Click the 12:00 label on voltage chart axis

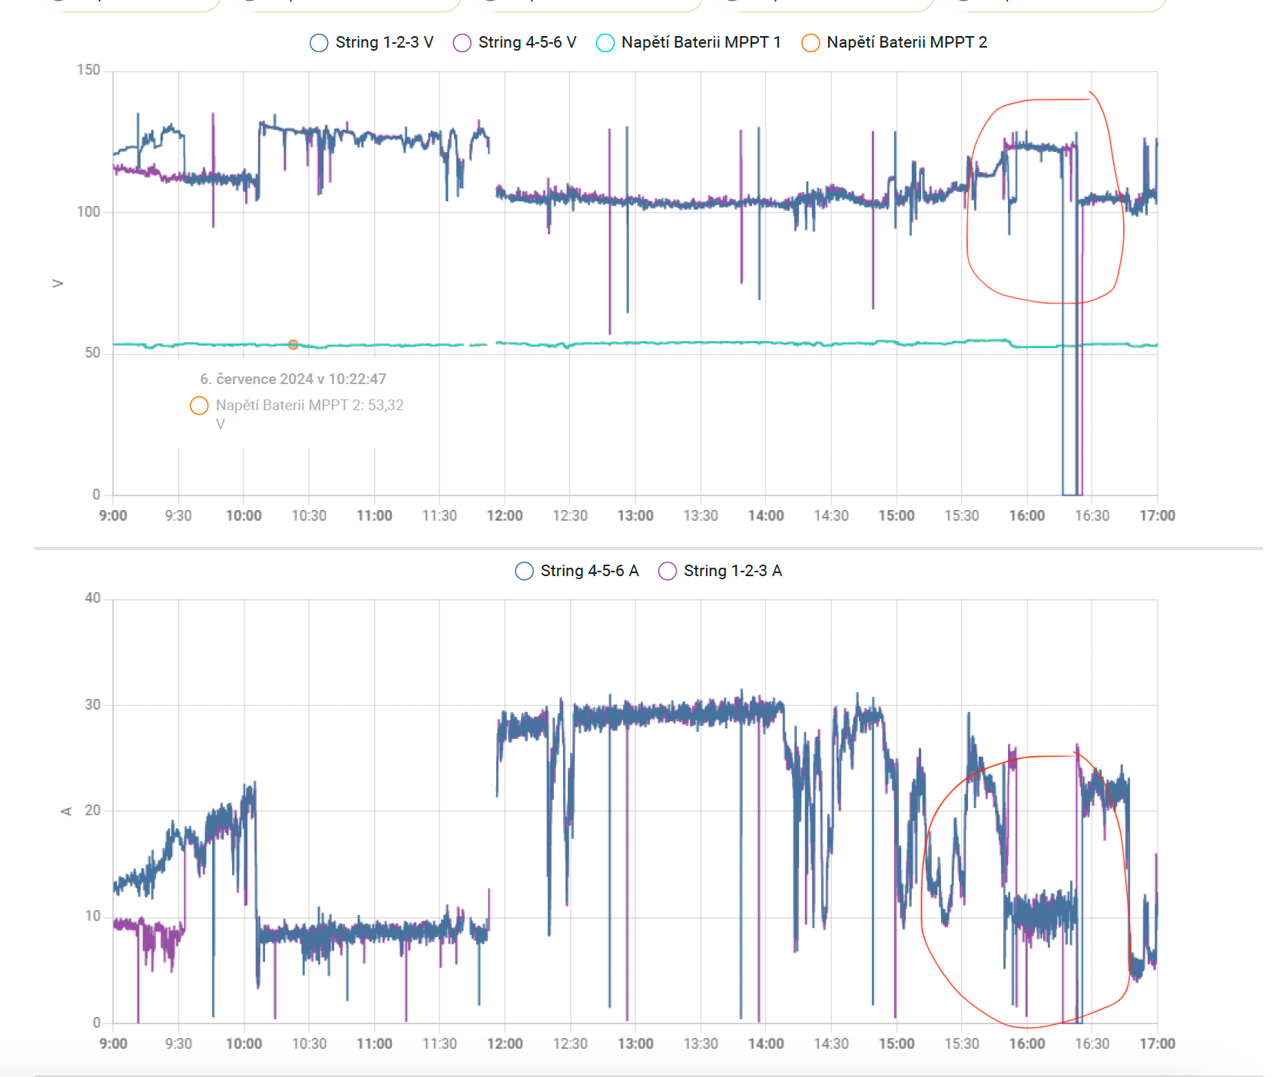click(x=505, y=515)
